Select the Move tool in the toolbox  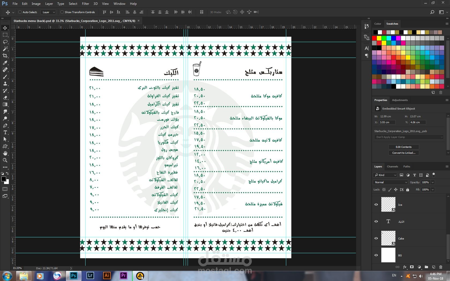[5, 28]
